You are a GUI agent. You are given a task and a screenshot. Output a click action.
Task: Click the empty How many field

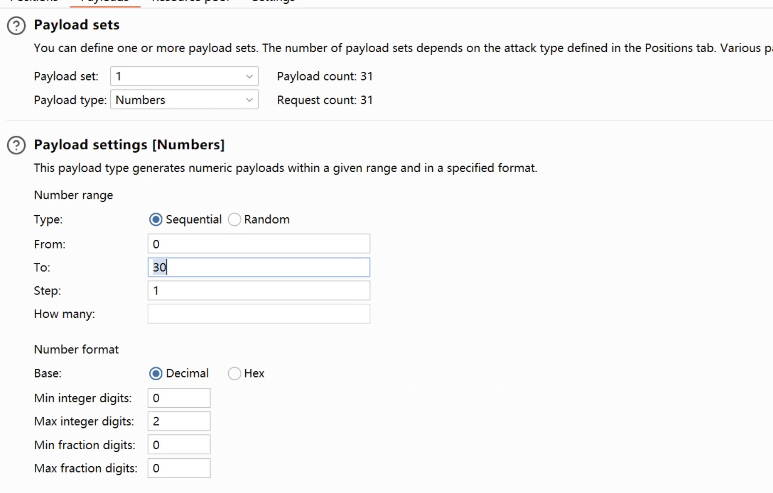(258, 314)
